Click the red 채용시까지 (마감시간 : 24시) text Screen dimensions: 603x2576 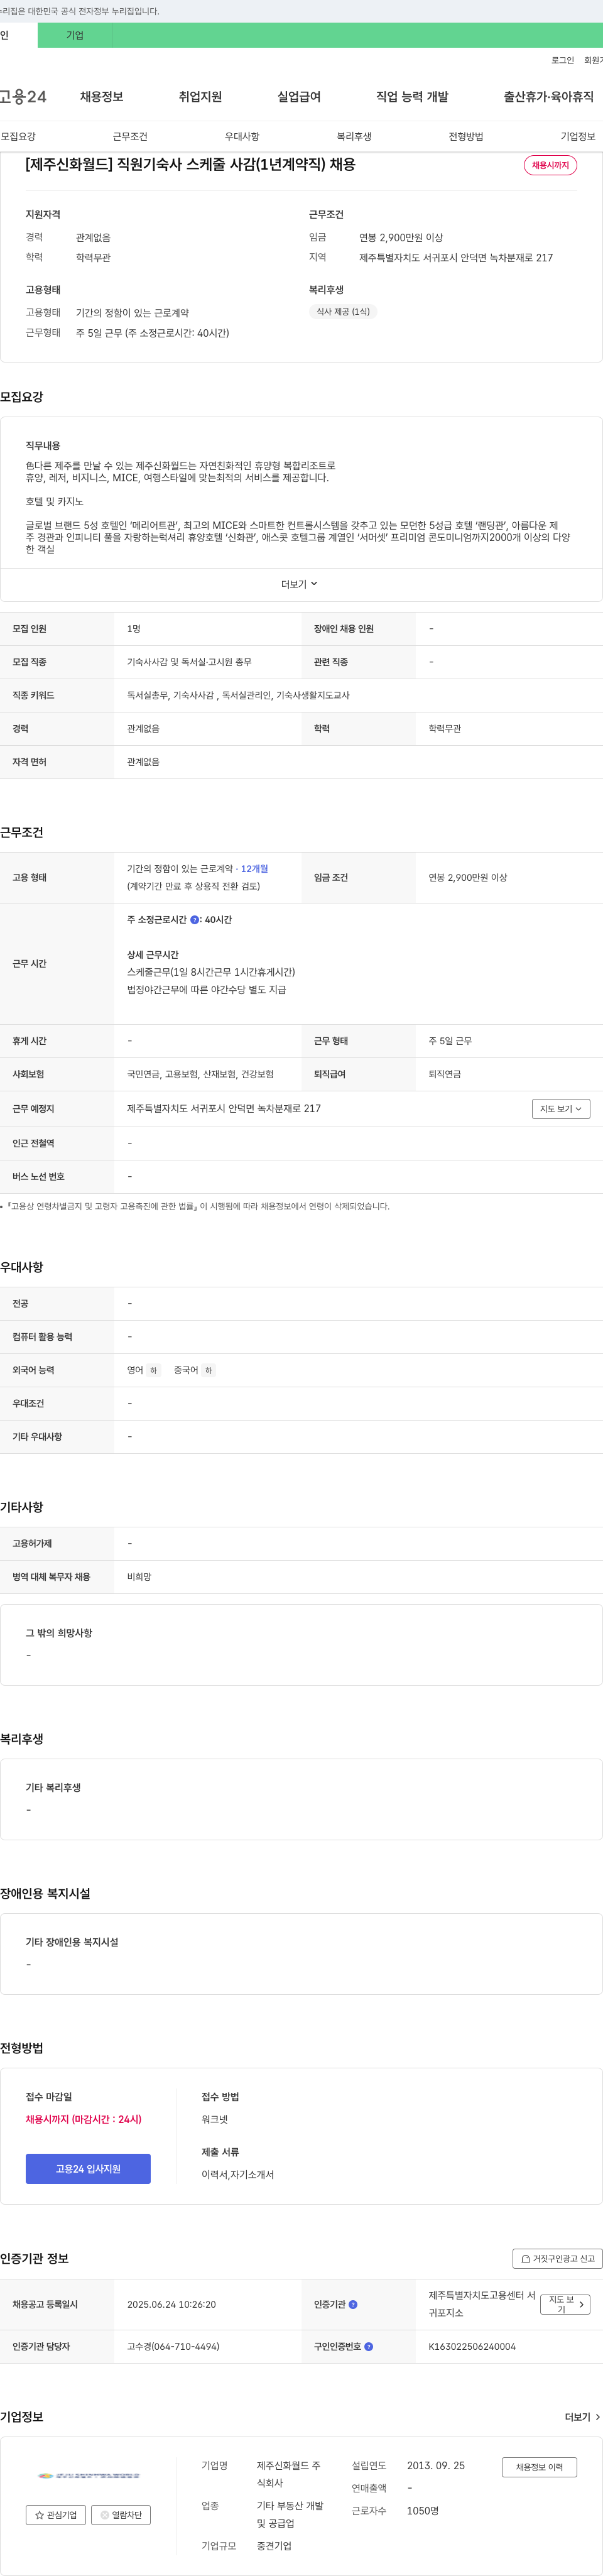pyautogui.click(x=84, y=2119)
